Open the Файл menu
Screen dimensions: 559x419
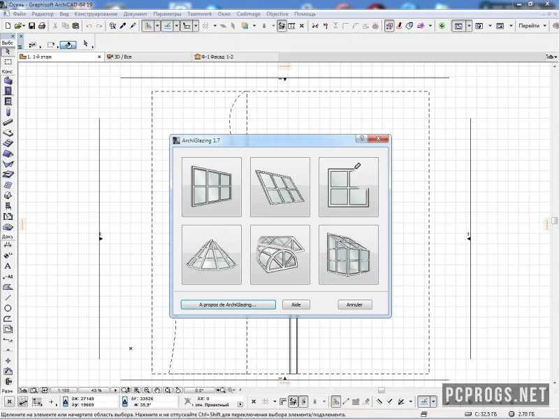point(20,14)
